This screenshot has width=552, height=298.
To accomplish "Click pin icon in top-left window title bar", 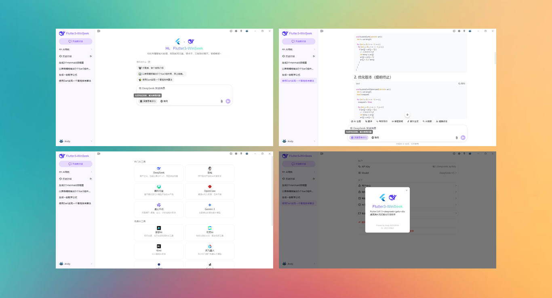I will pos(241,31).
